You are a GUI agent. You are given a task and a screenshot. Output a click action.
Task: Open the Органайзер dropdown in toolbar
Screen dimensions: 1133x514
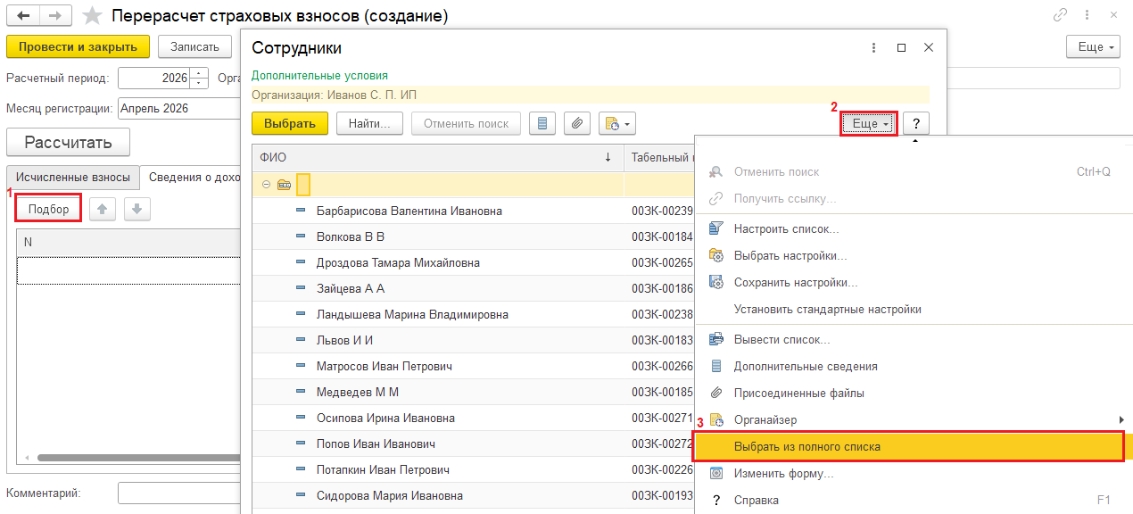pos(617,124)
